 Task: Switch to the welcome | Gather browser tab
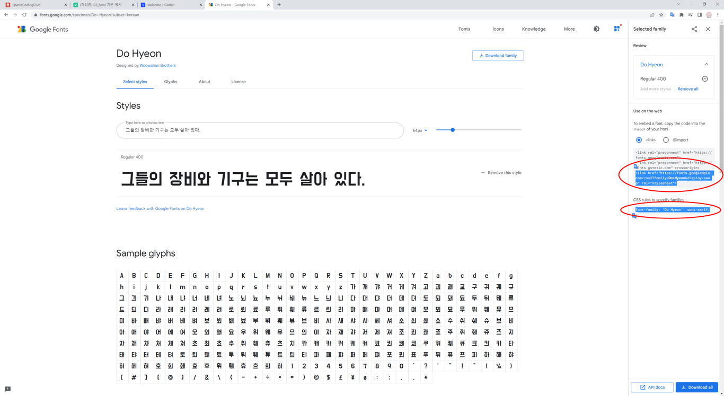(x=171, y=5)
